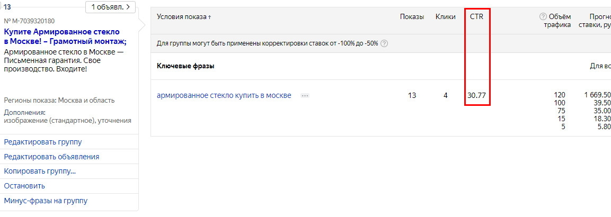Choose 'Копировать группу...' option
The height and width of the screenshot is (217, 611).
pos(40,171)
